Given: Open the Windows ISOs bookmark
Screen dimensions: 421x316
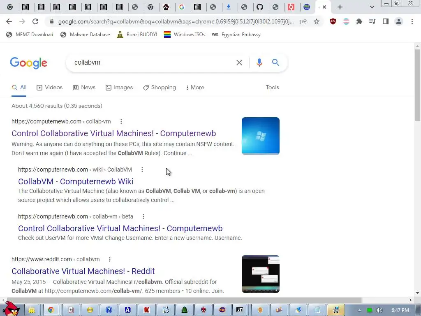Looking at the screenshot, I should point(185,35).
